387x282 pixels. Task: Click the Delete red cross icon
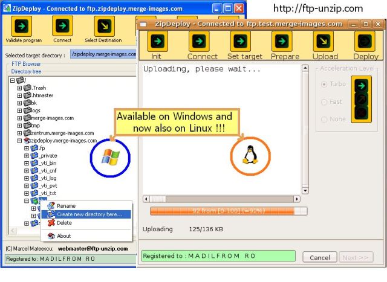click(51, 223)
